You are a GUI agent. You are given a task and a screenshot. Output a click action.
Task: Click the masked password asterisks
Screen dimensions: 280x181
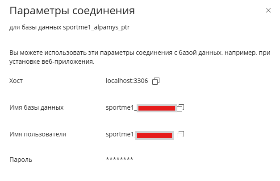[x=119, y=159]
